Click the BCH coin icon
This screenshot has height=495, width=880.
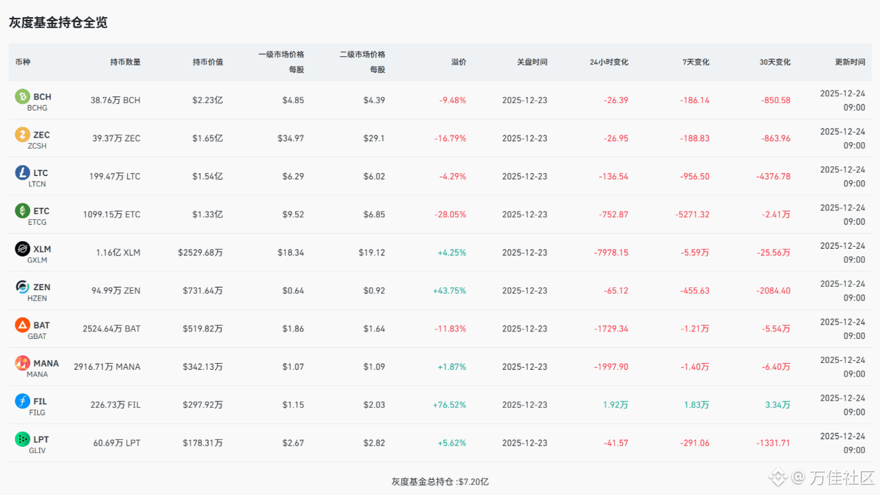click(x=23, y=97)
